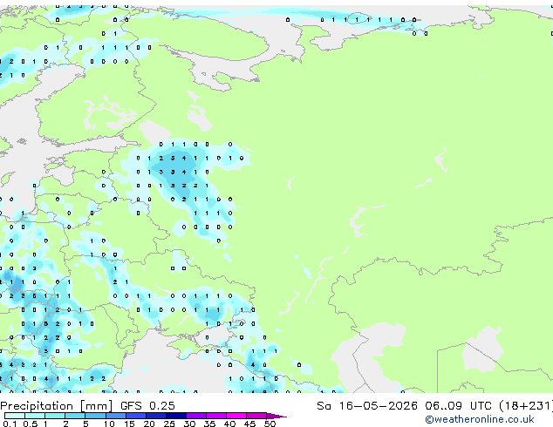The image size is (553, 427).
Task: Click the legend swatch for 5–10 mm
Action: (x=95, y=416)
